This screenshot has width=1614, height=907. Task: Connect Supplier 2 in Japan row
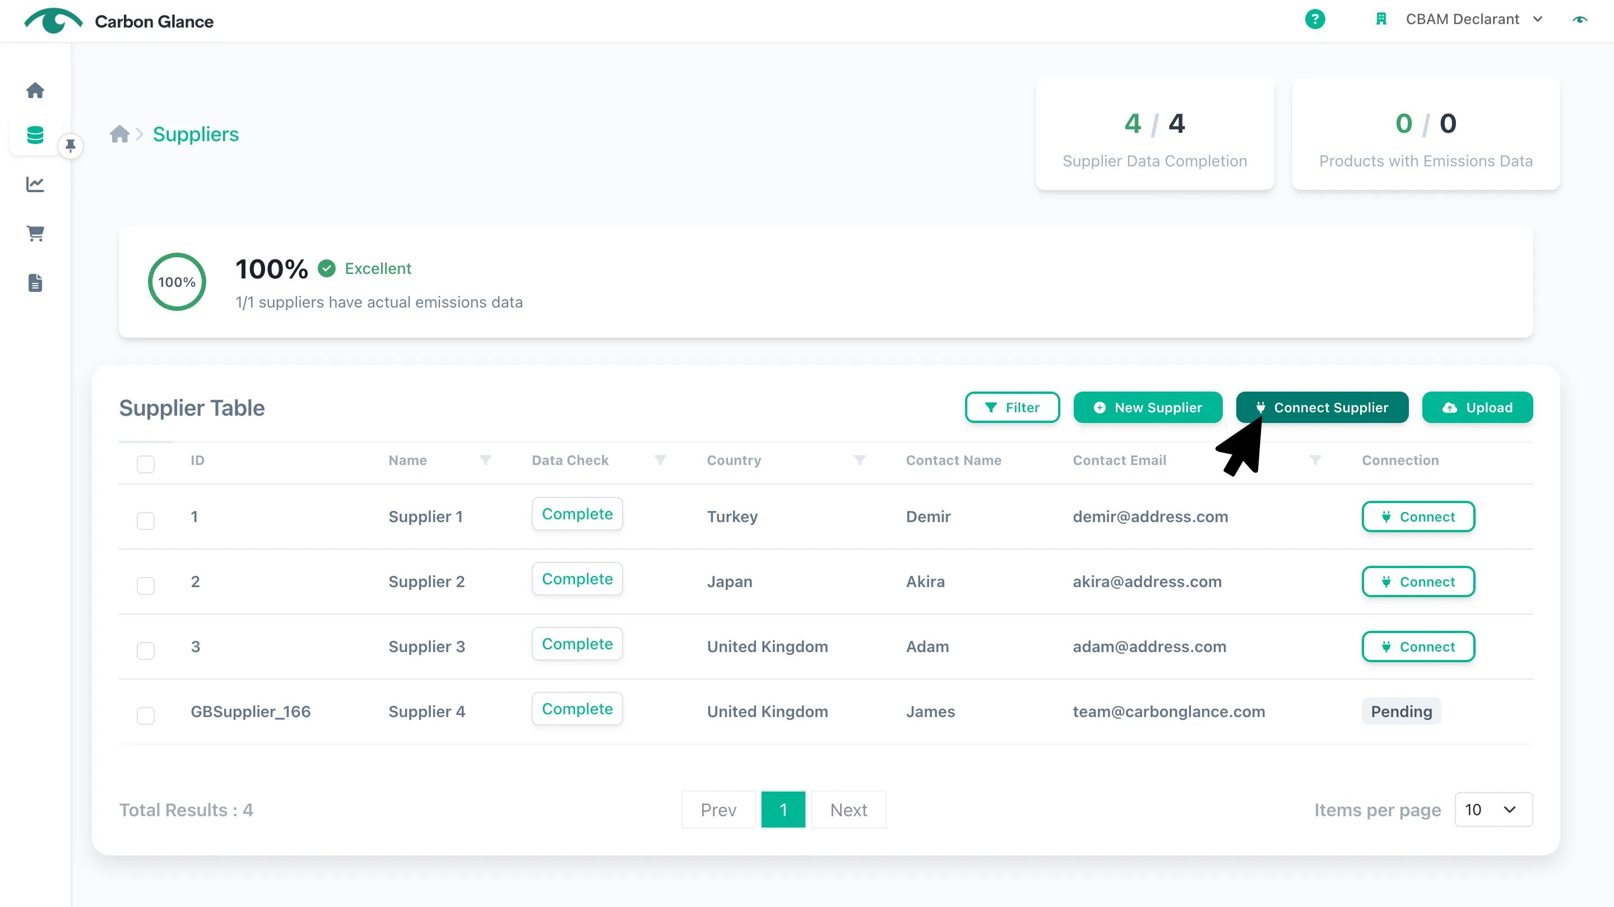tap(1418, 582)
